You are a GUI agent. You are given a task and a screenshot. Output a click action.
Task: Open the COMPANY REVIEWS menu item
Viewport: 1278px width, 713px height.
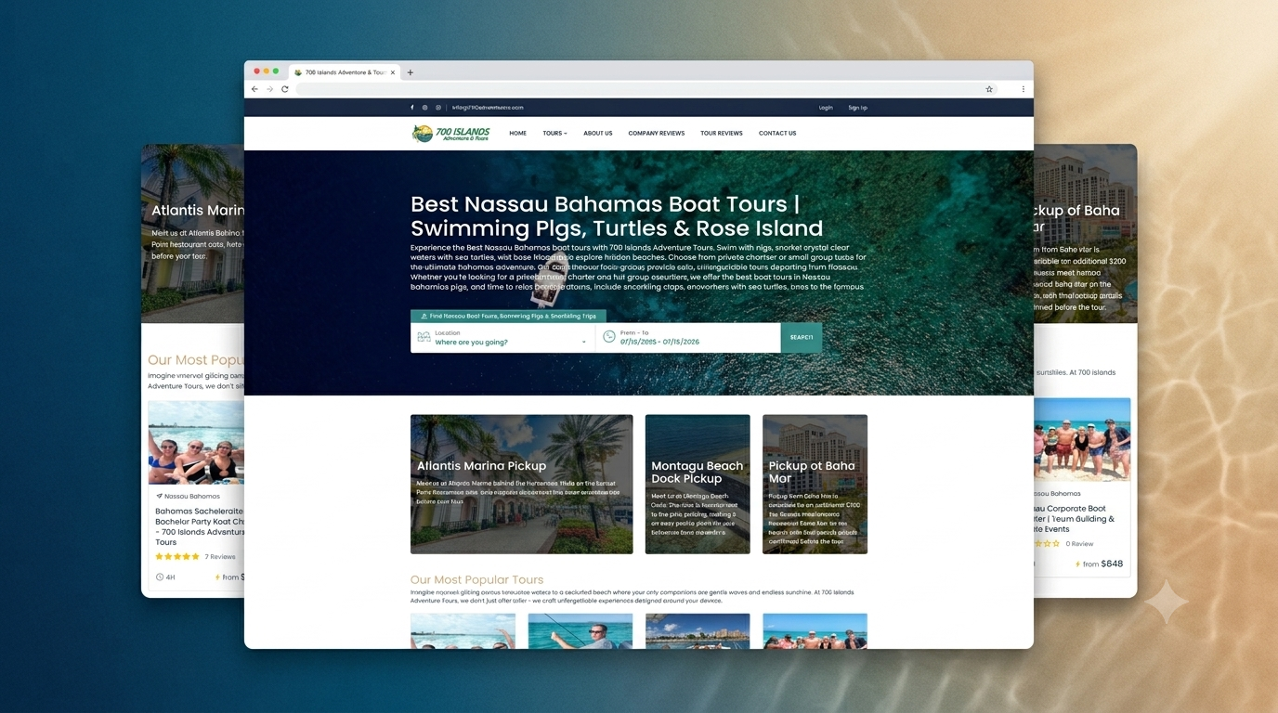[x=656, y=134]
